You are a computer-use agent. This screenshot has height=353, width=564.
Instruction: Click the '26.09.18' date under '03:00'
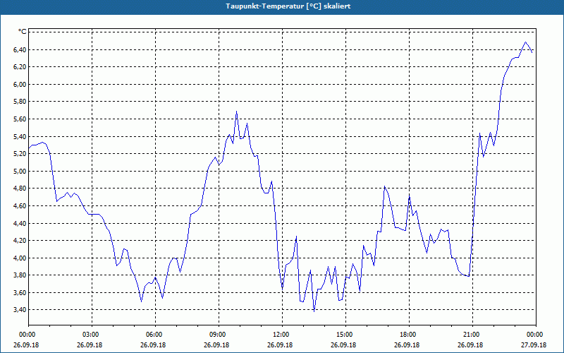(90, 345)
